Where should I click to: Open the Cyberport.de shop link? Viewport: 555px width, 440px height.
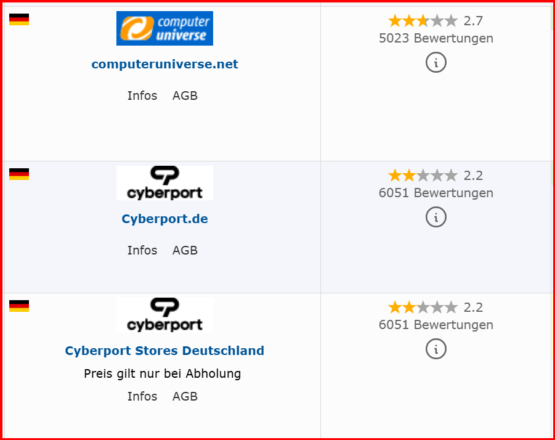(164, 219)
